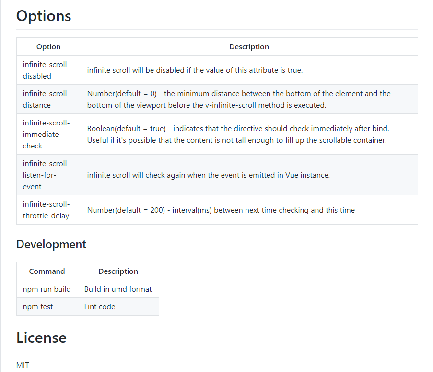Click the Description header in Options table

pos(249,46)
